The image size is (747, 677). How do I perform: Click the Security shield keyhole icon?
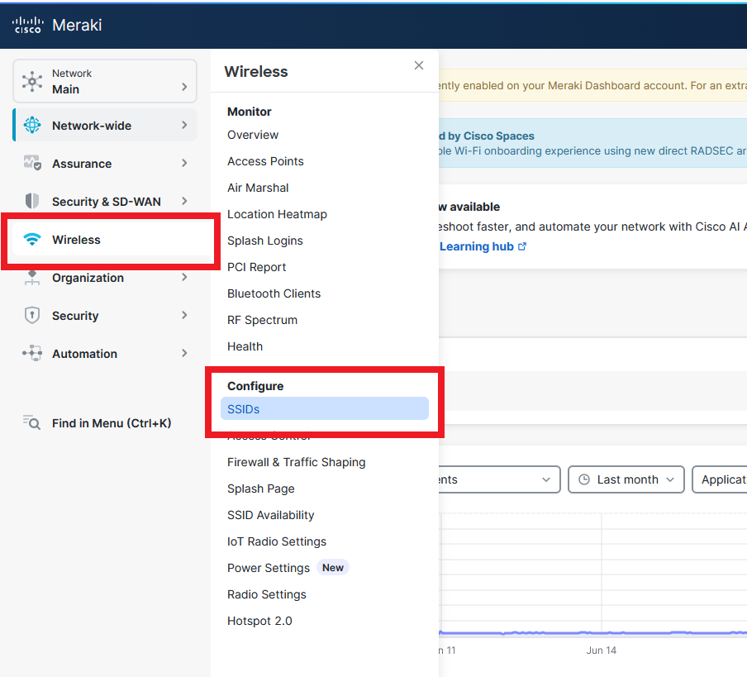[32, 316]
